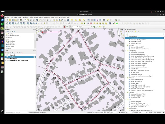The width and height of the screenshot is (165, 124).
Task: Open the new print layout icon
Action: tap(15, 20)
